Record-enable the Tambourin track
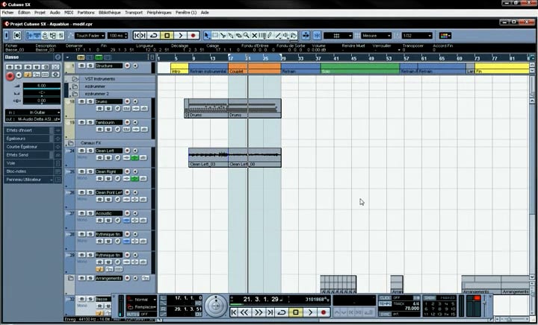 tap(127, 122)
